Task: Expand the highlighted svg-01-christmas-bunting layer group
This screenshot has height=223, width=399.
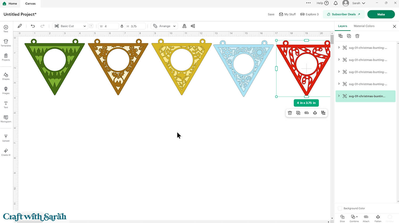Action: 339,96
